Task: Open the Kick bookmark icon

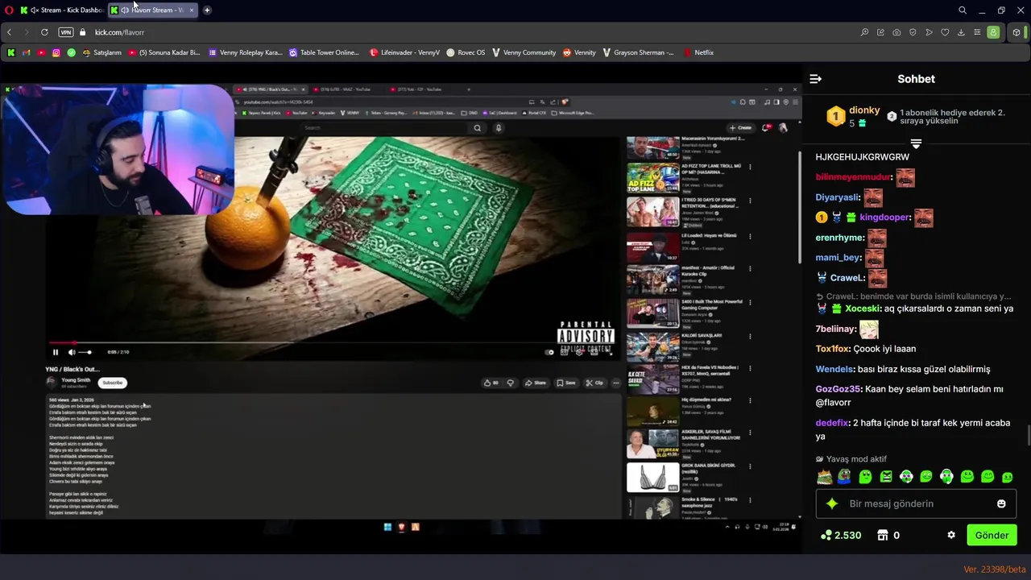Action: (x=11, y=52)
